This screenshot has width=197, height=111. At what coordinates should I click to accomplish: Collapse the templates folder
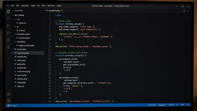15,42
